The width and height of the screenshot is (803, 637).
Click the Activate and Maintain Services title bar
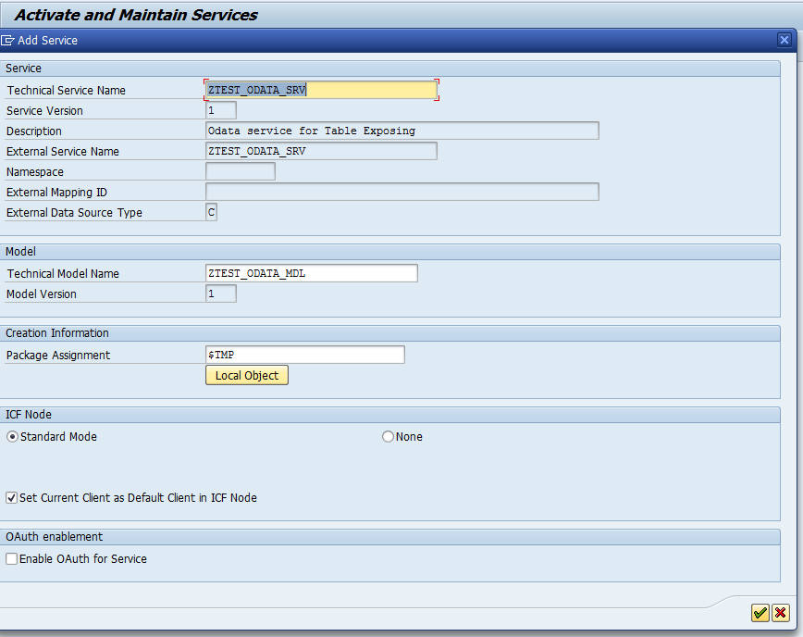(134, 15)
